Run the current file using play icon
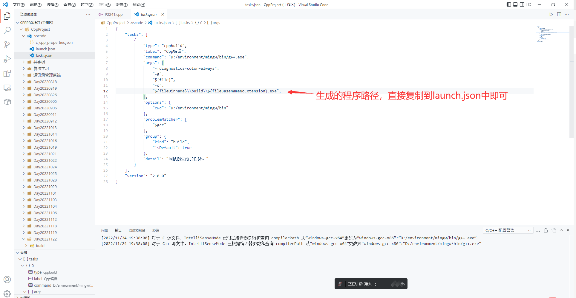The height and width of the screenshot is (298, 576). (551, 14)
